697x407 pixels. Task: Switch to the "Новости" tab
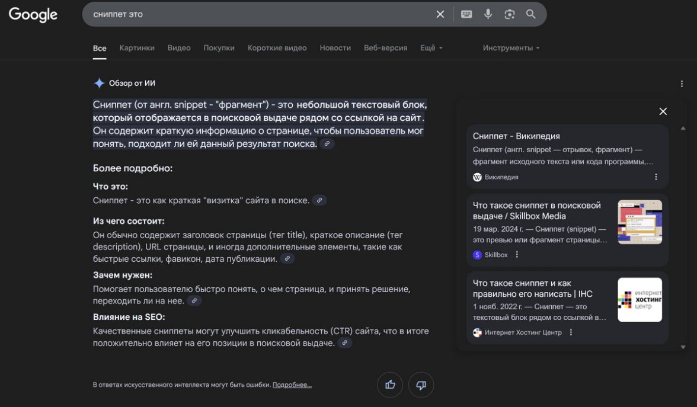(x=335, y=48)
